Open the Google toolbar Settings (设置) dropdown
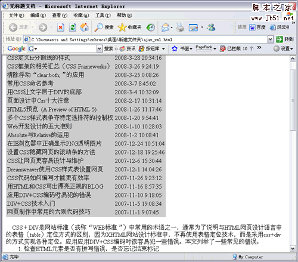The image size is (298, 262). 283,48
